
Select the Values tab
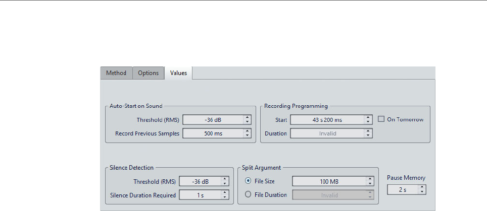pyautogui.click(x=179, y=73)
